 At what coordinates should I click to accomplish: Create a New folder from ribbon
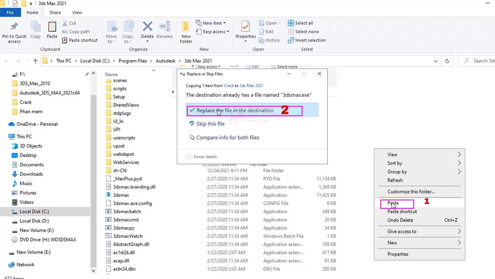click(x=186, y=32)
